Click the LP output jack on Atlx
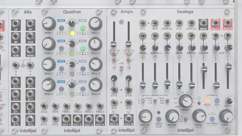 click(x=16, y=24)
